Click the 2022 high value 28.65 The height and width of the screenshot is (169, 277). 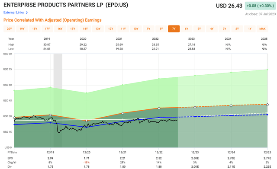[x=155, y=45]
